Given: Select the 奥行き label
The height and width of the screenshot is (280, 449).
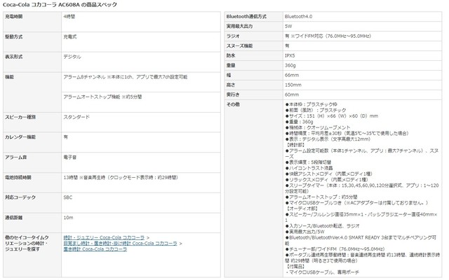Looking at the screenshot, I should point(233,94).
